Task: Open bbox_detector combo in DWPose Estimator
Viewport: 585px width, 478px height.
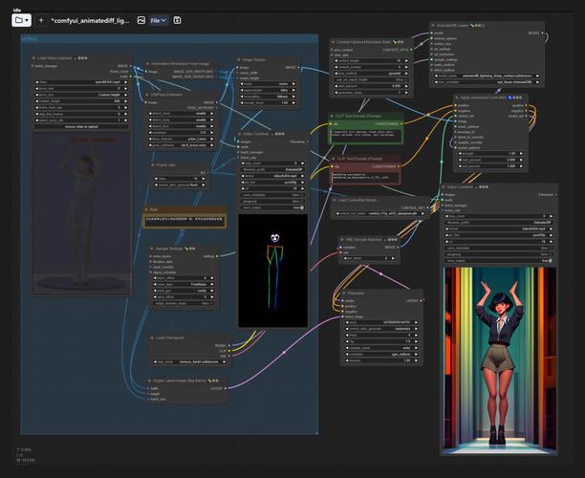Action: click(x=181, y=139)
